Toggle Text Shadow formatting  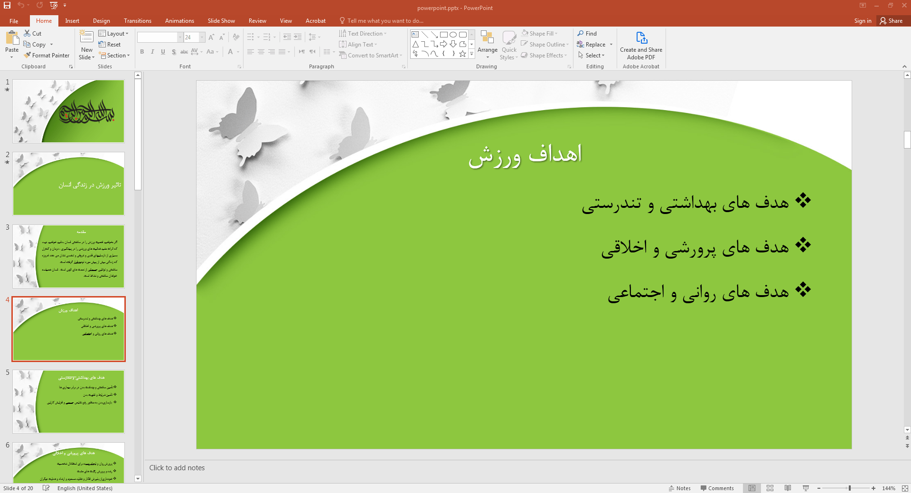174,52
